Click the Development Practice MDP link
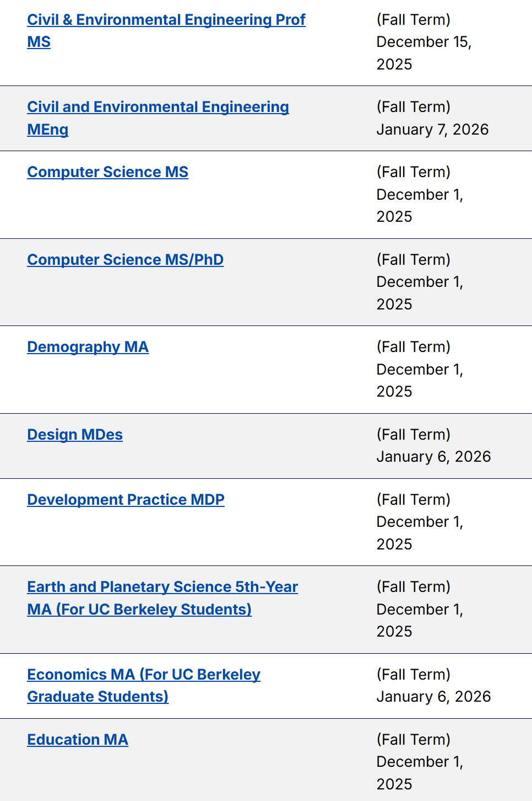Image resolution: width=532 pixels, height=801 pixels. (126, 500)
